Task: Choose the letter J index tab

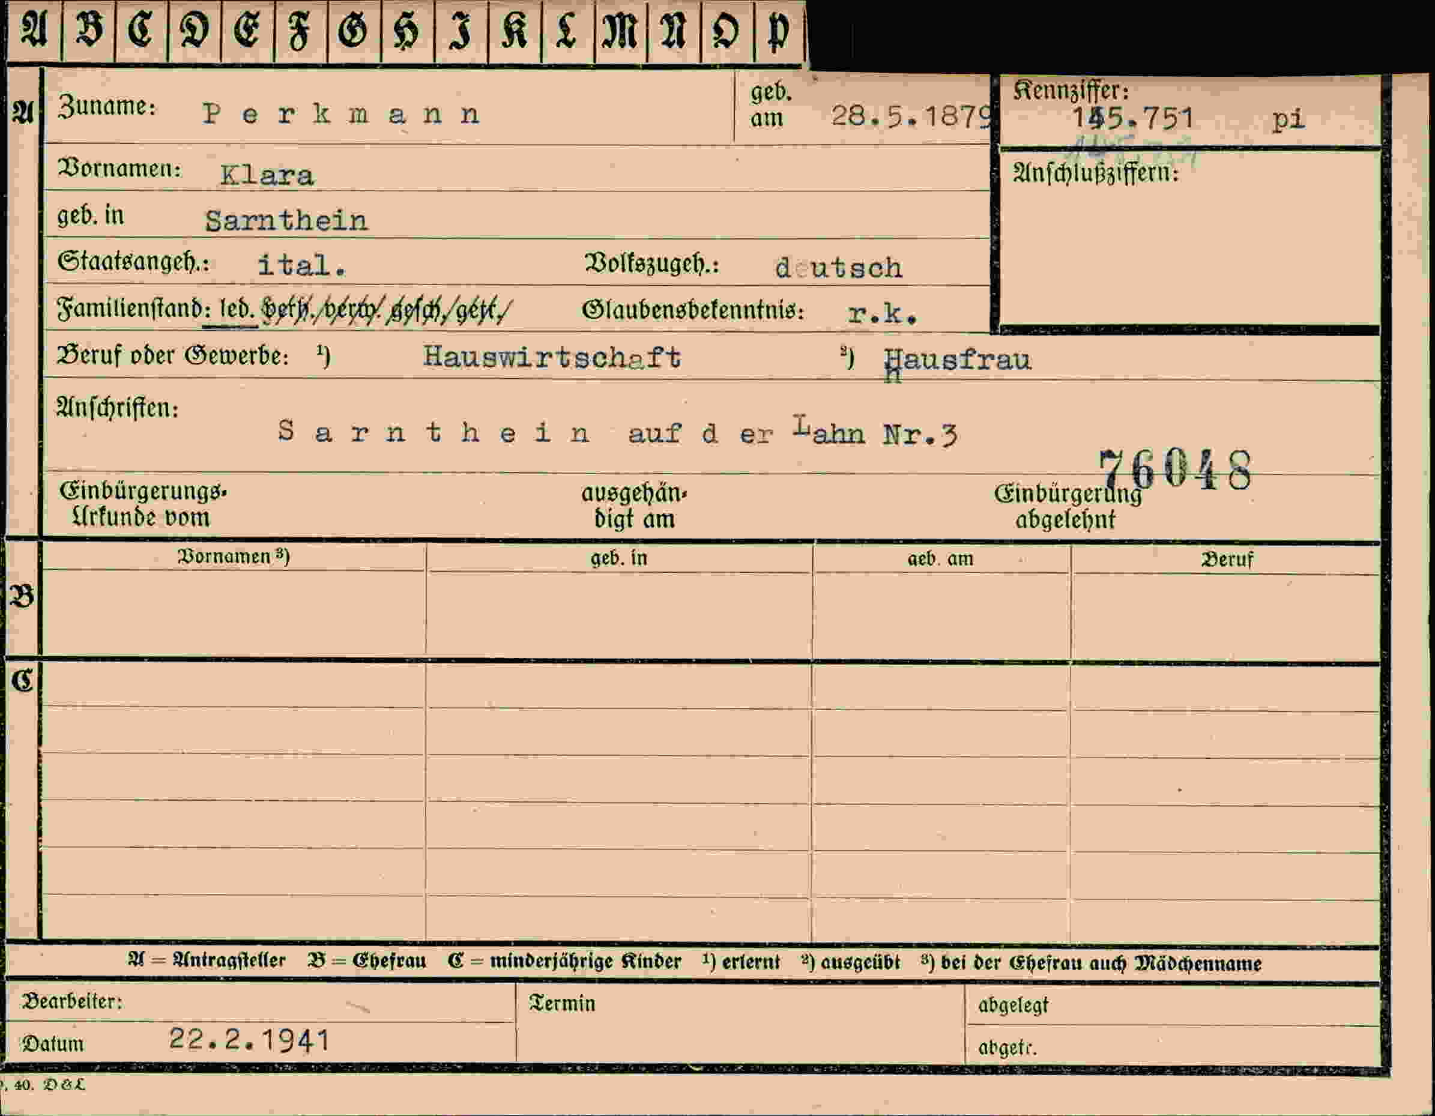Action: click(x=461, y=31)
